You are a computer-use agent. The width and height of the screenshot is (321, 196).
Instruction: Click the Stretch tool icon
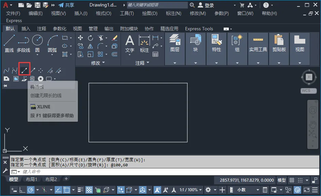81,54
